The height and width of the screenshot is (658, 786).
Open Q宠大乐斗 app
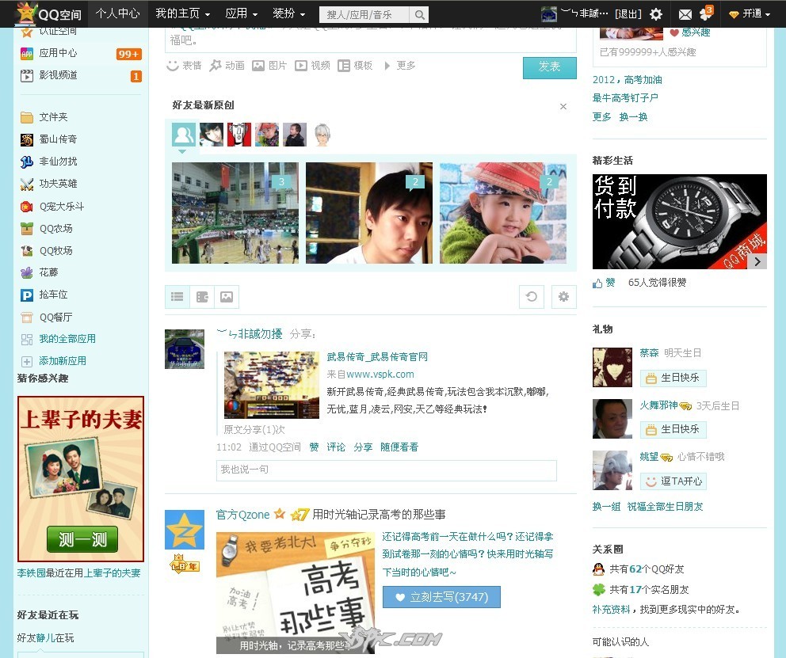click(x=52, y=207)
